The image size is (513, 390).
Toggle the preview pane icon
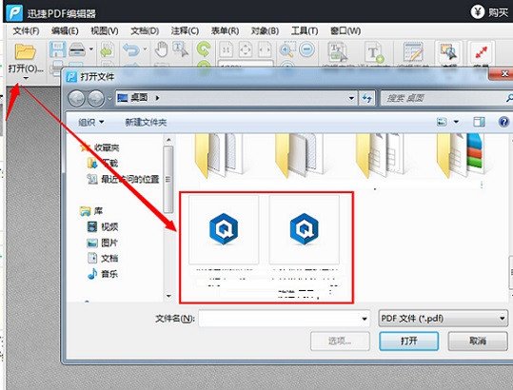pyautogui.click(x=479, y=122)
